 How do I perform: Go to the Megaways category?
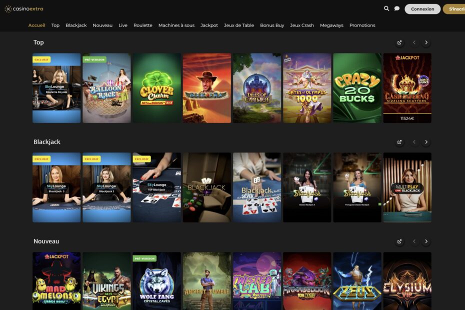click(331, 25)
